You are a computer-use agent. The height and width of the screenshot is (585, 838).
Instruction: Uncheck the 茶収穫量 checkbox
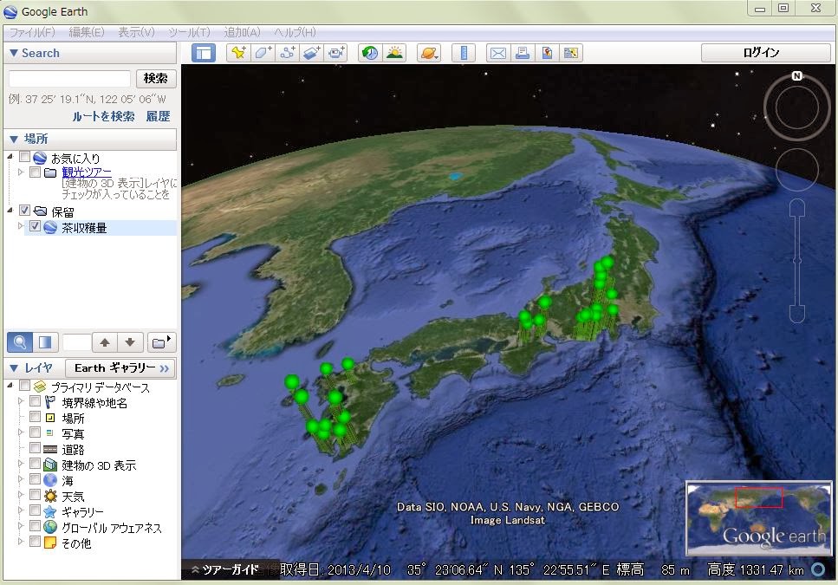click(36, 226)
